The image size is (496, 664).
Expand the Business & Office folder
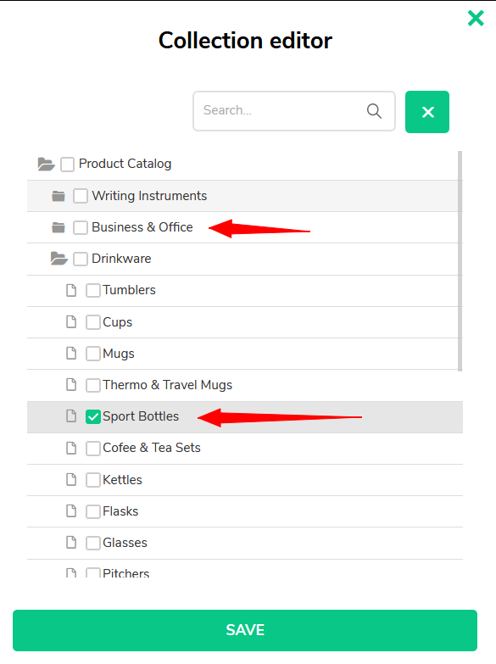pos(59,227)
